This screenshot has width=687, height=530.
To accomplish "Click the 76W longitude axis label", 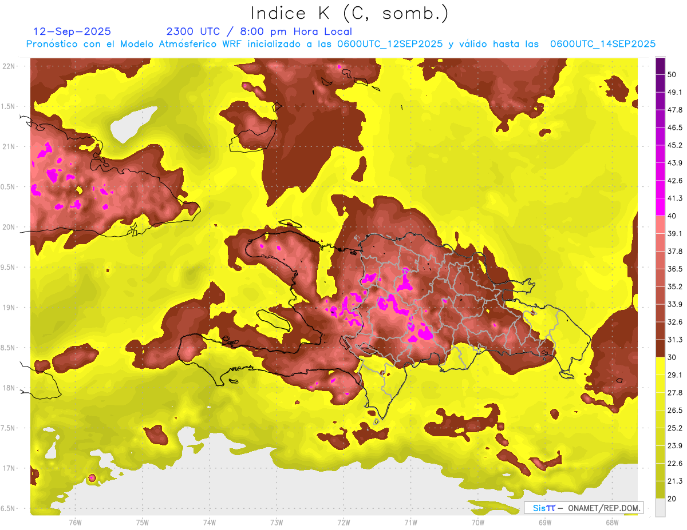I will click(x=75, y=522).
